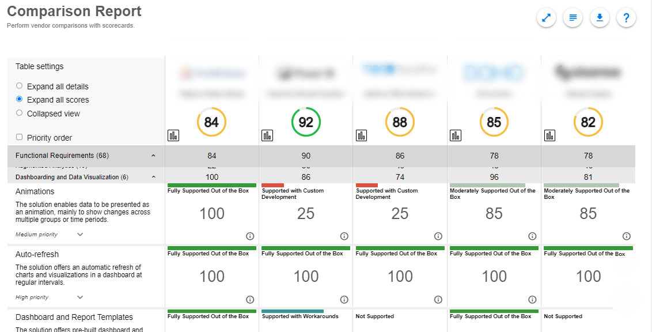Click the download report icon
The image size is (652, 332).
pyautogui.click(x=600, y=18)
